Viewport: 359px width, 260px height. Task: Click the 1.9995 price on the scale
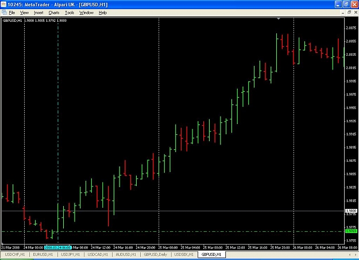click(x=351, y=81)
